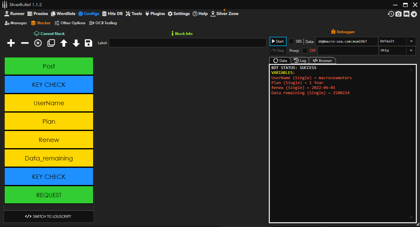
Task: Select the first KEY CHECK block
Action: 49,85
